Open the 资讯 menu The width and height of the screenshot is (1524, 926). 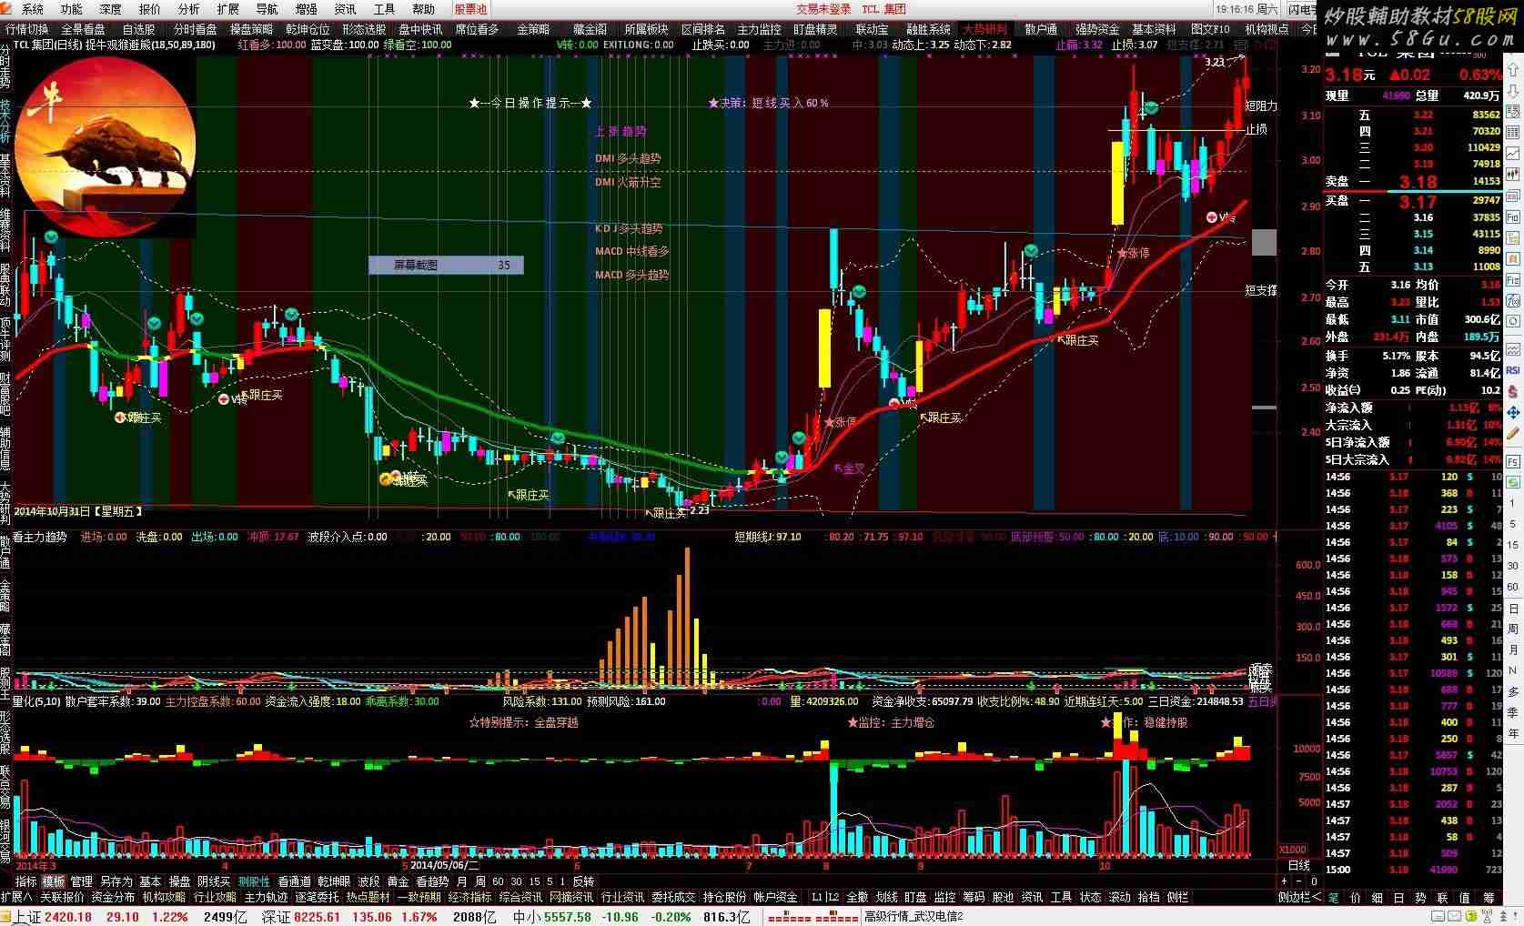coord(345,9)
